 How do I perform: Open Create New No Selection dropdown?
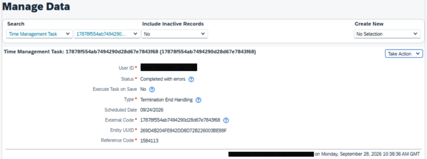(x=387, y=34)
